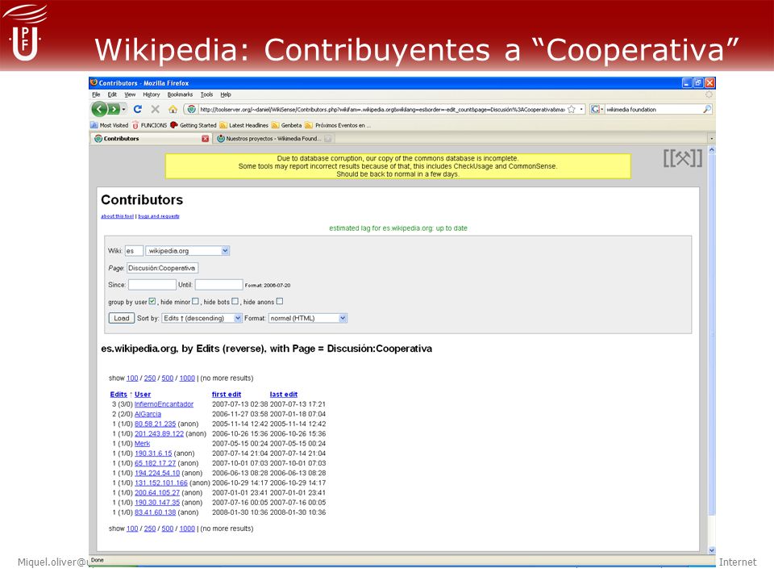Open the File menu
Image resolution: width=774 pixels, height=581 pixels.
(96, 94)
